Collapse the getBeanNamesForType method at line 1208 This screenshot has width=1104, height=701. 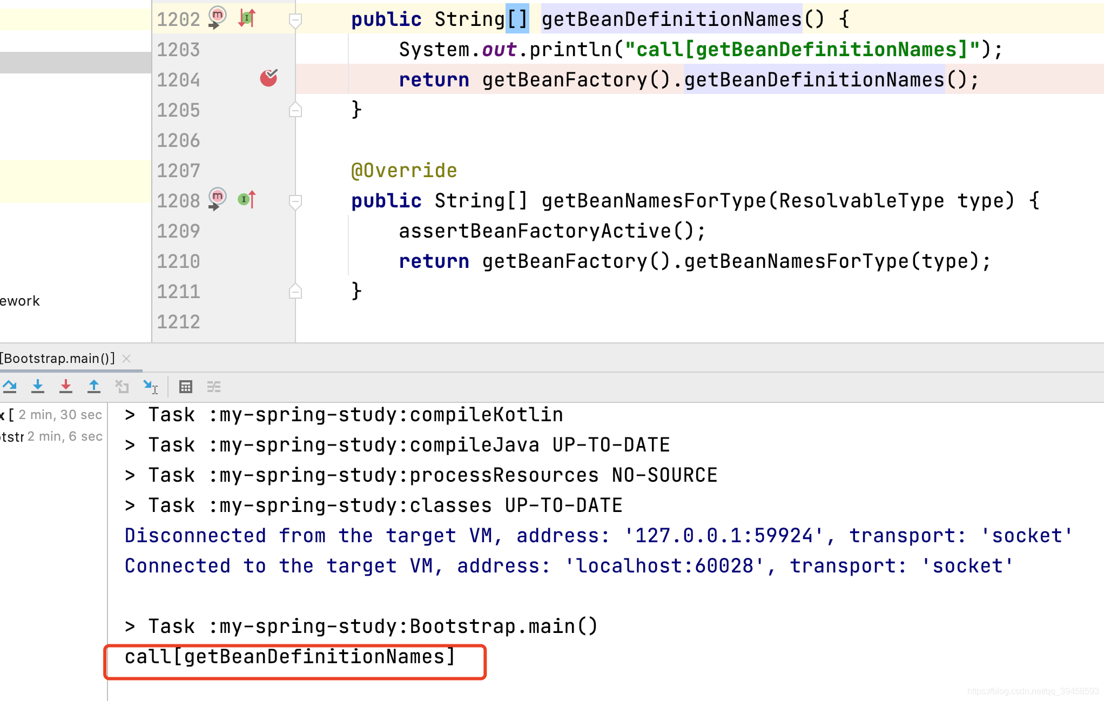[x=295, y=202]
